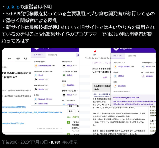This screenshot has height=148, width=159.
Task: Click Next.js icon under 静的サイトジェネレーター
Action: (64, 95)
